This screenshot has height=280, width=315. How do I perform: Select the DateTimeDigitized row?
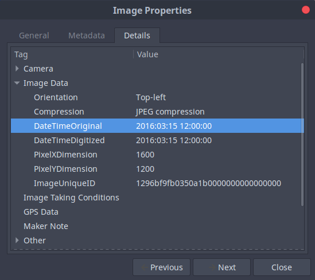pos(157,140)
